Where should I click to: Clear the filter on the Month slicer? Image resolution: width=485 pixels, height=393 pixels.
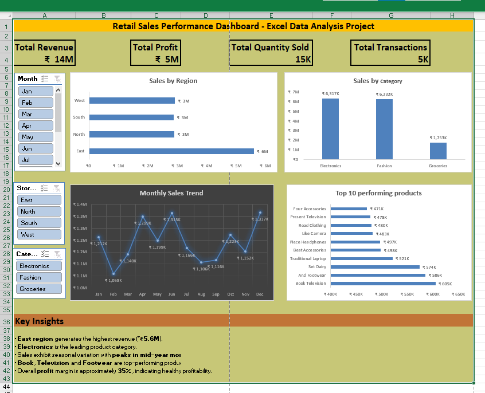click(x=57, y=79)
